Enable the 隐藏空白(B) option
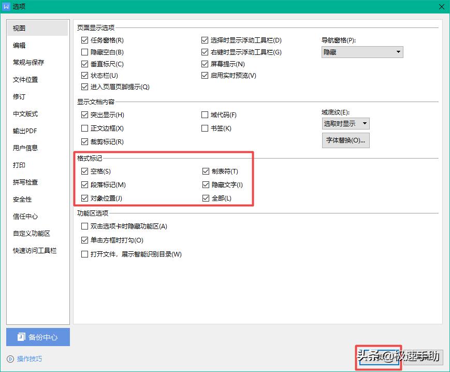This screenshot has width=450, height=372. click(84, 52)
